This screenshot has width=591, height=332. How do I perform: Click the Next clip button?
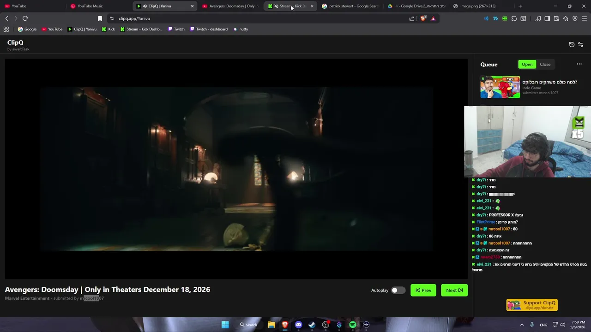[454, 290]
